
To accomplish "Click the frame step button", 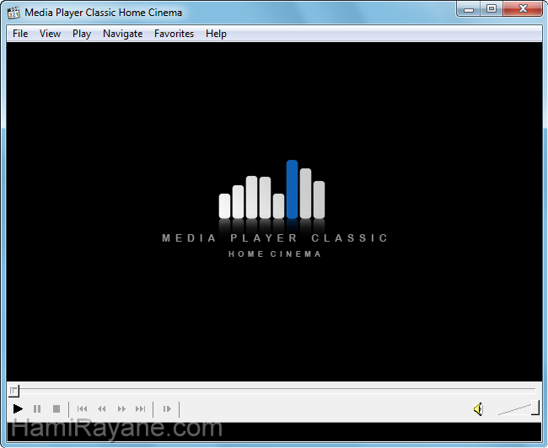I will point(167,408).
